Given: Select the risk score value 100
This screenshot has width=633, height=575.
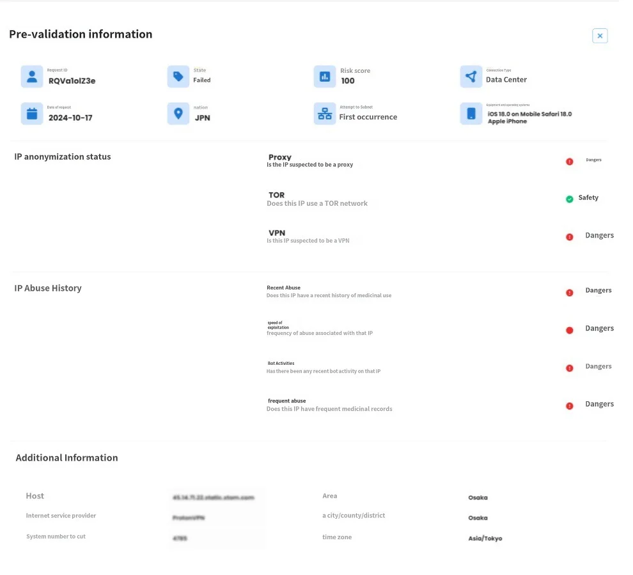Looking at the screenshot, I should [348, 81].
